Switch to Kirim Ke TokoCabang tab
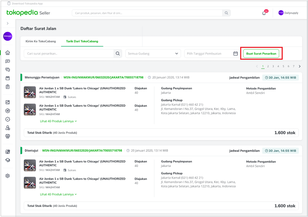The height and width of the screenshot is (217, 308). click(x=41, y=41)
